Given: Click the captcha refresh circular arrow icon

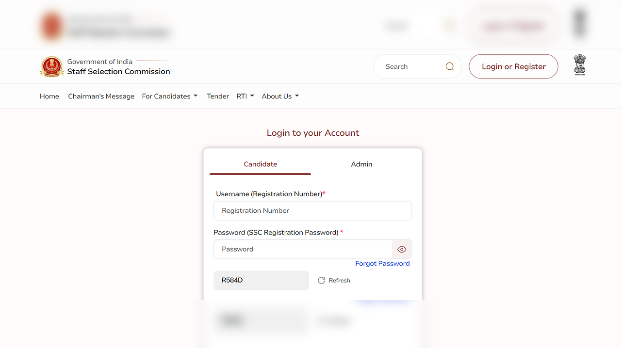Looking at the screenshot, I should pos(321,281).
